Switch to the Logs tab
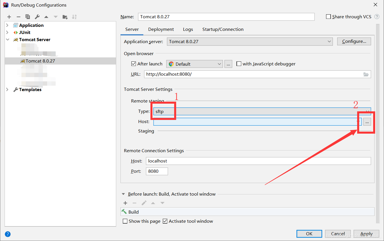The width and height of the screenshot is (384, 241). (x=188, y=29)
